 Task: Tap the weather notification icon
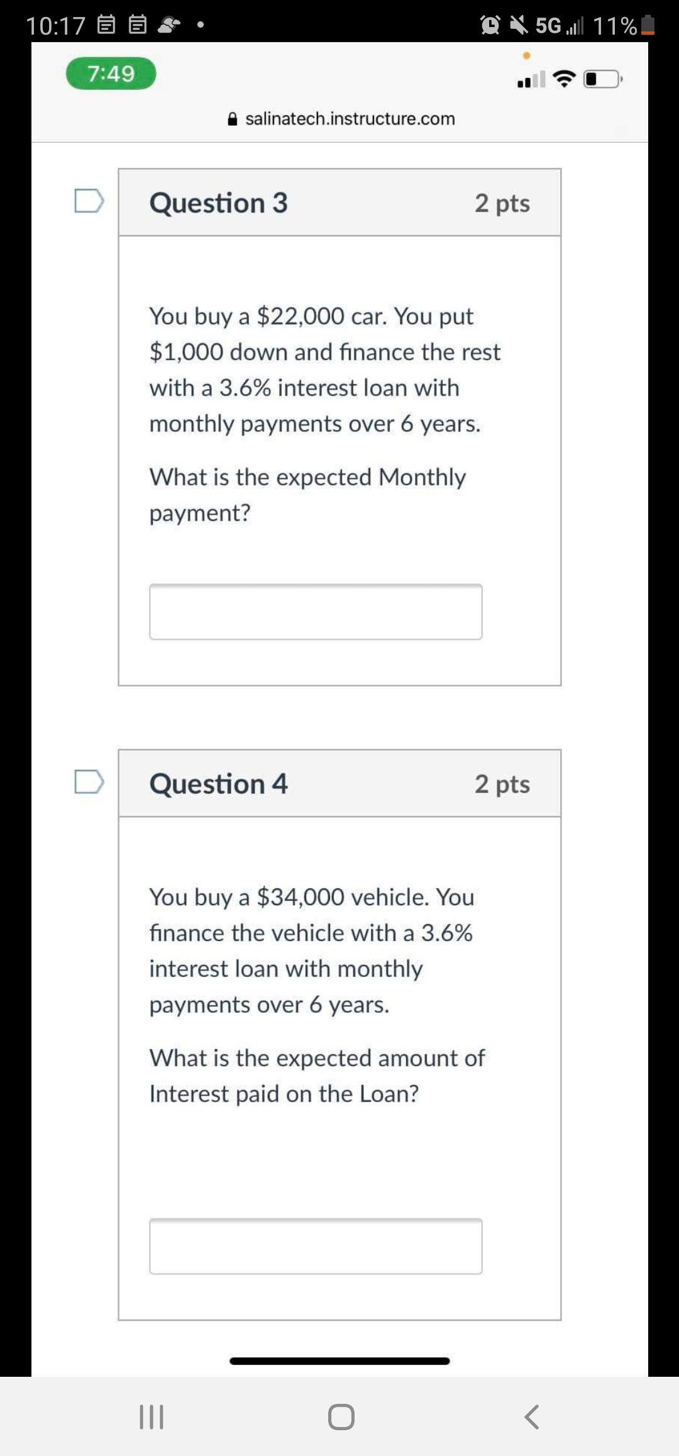click(168, 25)
